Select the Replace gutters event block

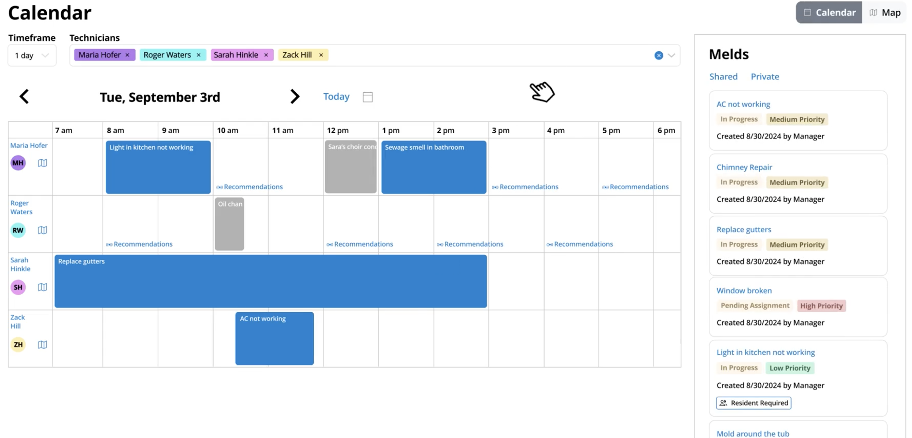tap(271, 281)
